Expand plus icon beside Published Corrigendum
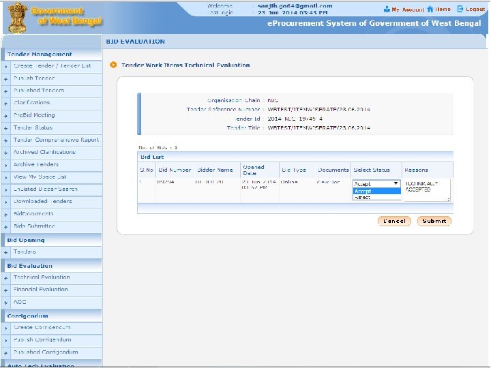The height and width of the screenshot is (368, 491). pyautogui.click(x=5, y=353)
